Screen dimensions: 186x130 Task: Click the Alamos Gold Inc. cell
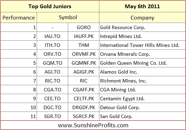[x=142, y=72]
